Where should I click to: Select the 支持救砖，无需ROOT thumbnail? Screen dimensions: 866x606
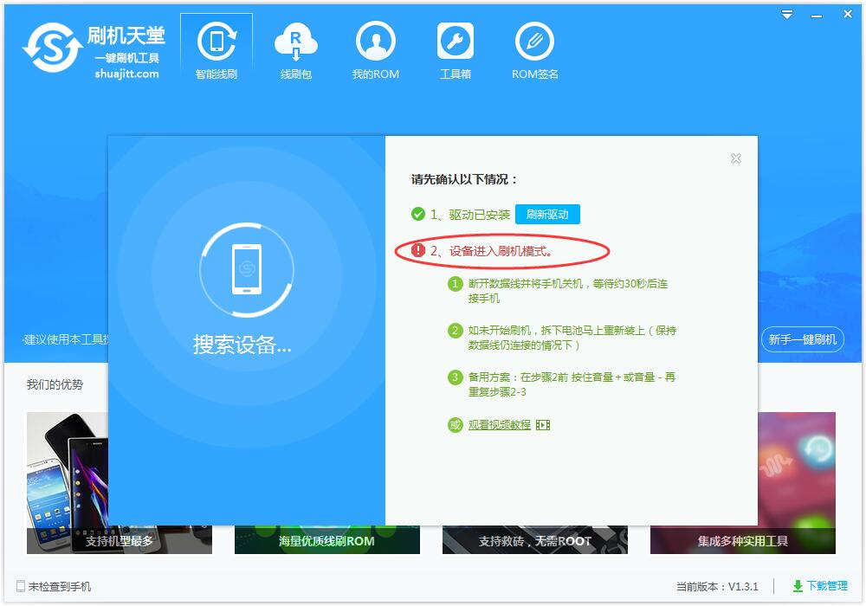(x=534, y=539)
